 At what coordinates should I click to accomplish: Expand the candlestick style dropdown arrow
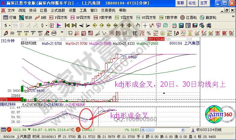pyautogui.click(x=46, y=25)
